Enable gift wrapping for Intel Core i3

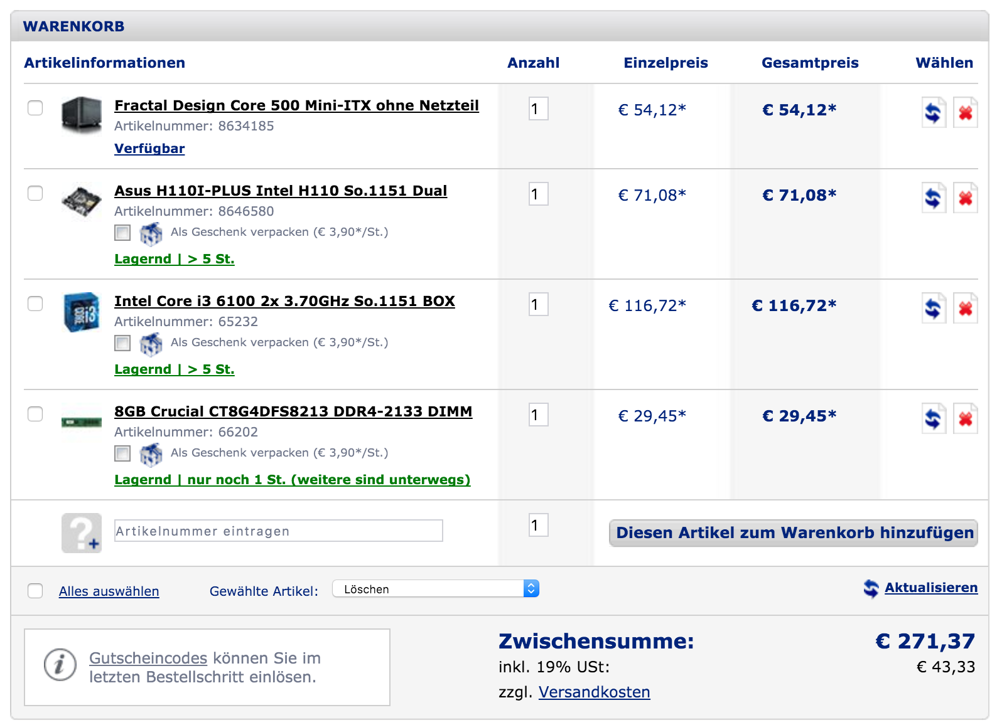pos(122,344)
